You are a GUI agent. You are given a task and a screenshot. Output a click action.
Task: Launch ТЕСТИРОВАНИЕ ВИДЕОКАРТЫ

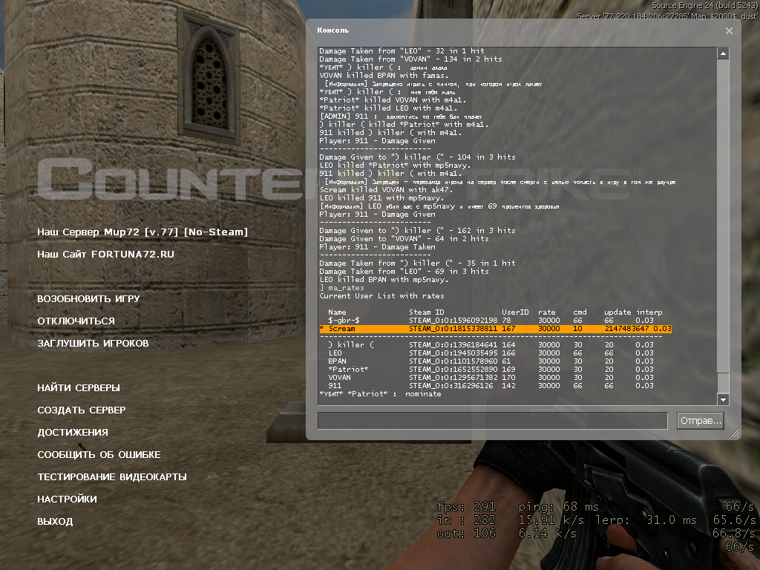click(112, 477)
